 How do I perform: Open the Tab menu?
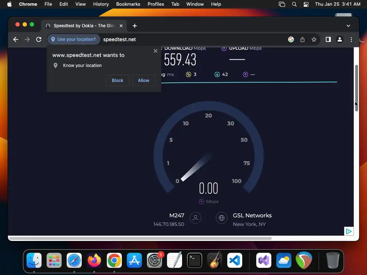[175, 4]
